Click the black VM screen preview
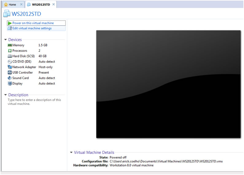This screenshot has height=175, width=244. (x=168, y=84)
